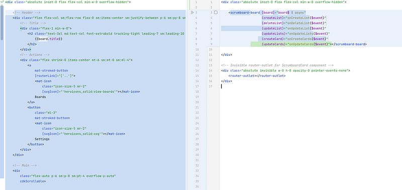Viewport: 402px width, 190px height.
Task: Click the '(deleteList)' event binding line
Action: coord(294,23)
